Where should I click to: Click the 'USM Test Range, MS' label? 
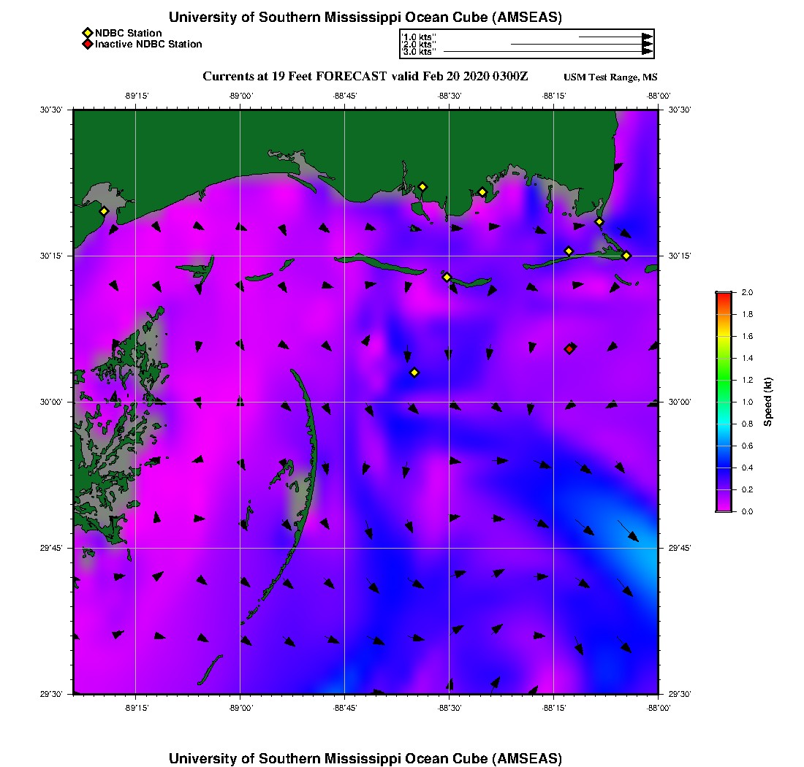click(x=610, y=77)
